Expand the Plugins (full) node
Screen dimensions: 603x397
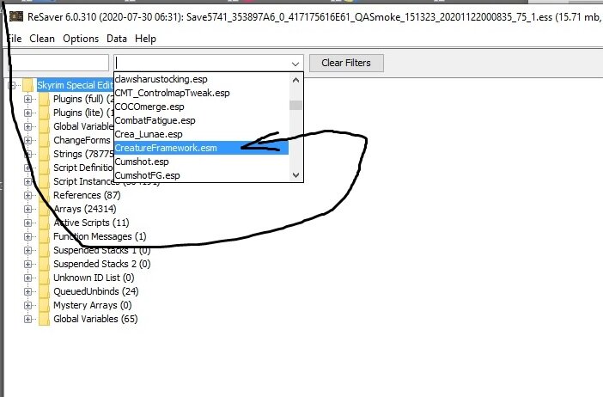pos(27,100)
